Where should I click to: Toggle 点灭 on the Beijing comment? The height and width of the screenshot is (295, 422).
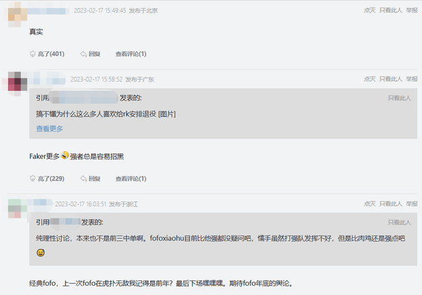(x=369, y=11)
